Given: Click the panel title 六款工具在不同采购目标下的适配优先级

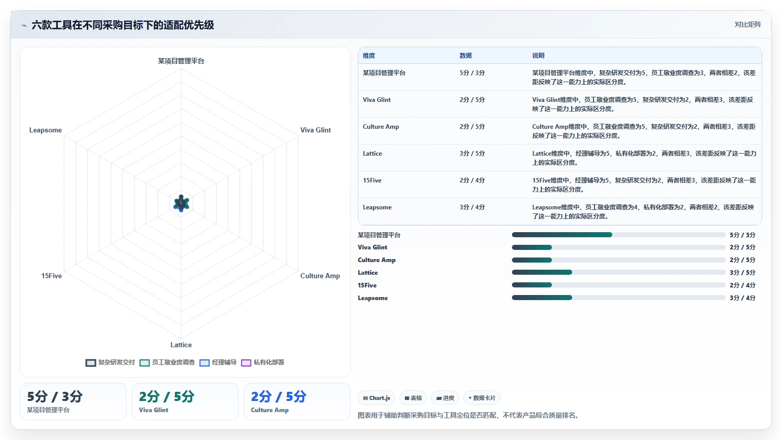Looking at the screenshot, I should pos(123,25).
